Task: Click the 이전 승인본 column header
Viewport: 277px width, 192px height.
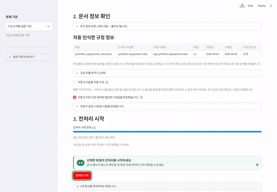Action: (251, 47)
